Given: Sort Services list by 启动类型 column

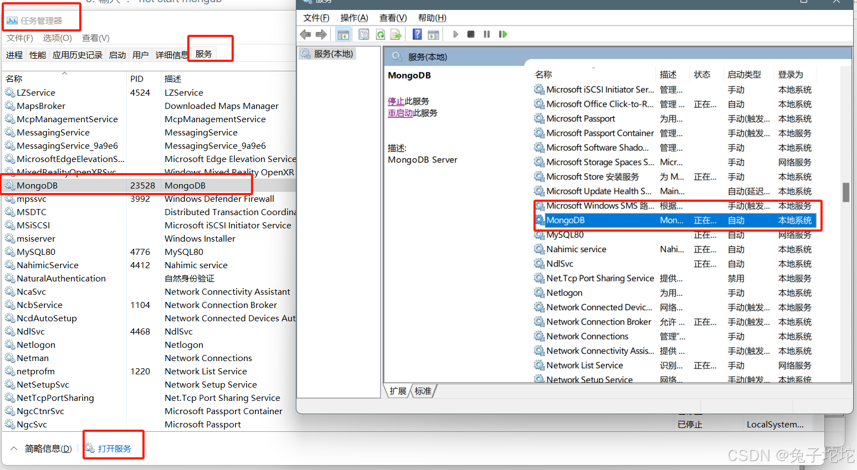Looking at the screenshot, I should (748, 74).
